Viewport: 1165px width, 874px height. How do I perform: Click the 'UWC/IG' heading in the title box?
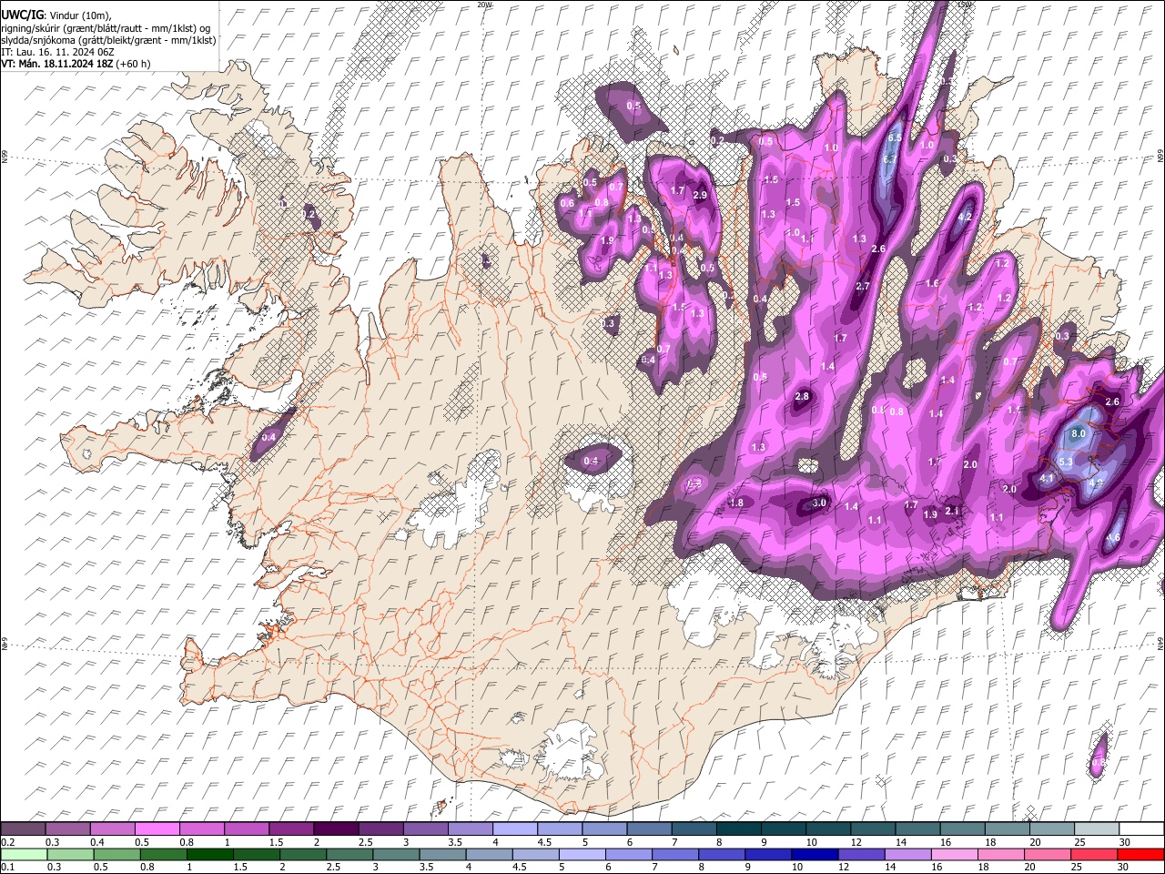pos(22,14)
